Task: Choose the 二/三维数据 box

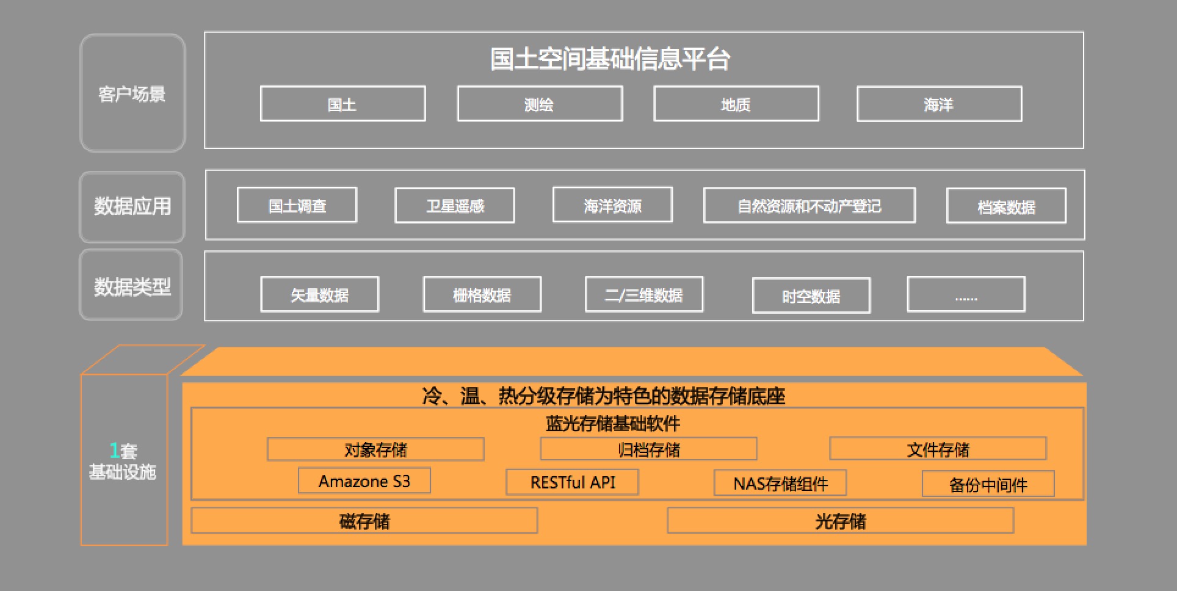Action: [x=644, y=294]
